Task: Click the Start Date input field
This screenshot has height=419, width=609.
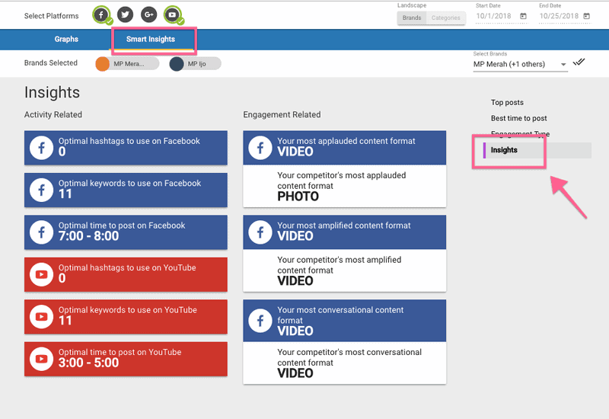Action: click(x=495, y=16)
